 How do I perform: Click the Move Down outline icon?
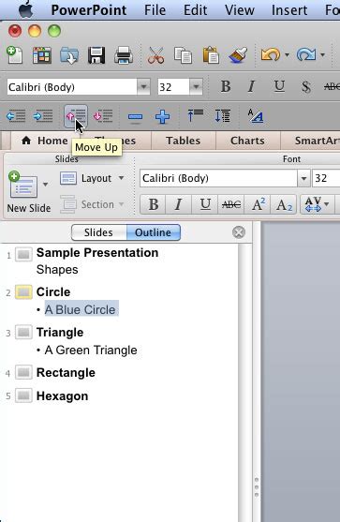[103, 116]
